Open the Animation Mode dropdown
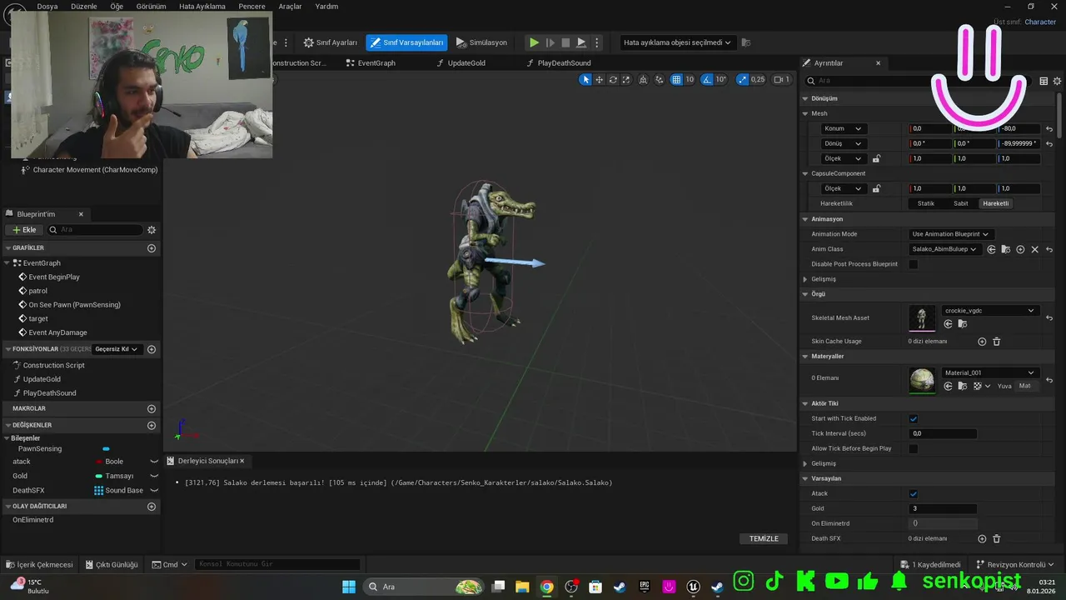 click(950, 234)
